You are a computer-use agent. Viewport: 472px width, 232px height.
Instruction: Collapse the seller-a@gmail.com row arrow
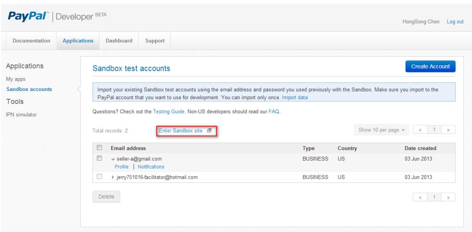click(113, 159)
